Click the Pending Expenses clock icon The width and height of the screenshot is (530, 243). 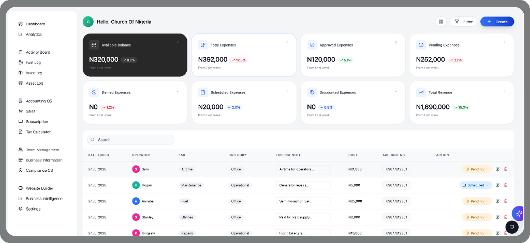coord(421,45)
